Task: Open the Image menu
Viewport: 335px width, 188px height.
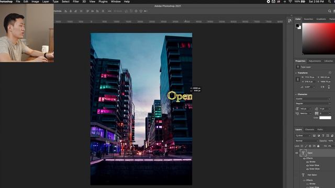Action: 35,2
